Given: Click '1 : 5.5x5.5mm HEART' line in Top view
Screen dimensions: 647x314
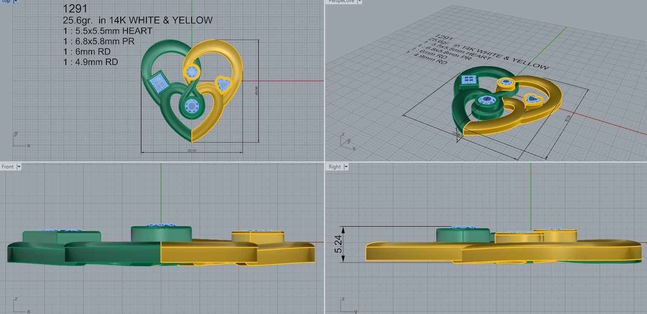Looking at the screenshot, I should (x=108, y=31).
